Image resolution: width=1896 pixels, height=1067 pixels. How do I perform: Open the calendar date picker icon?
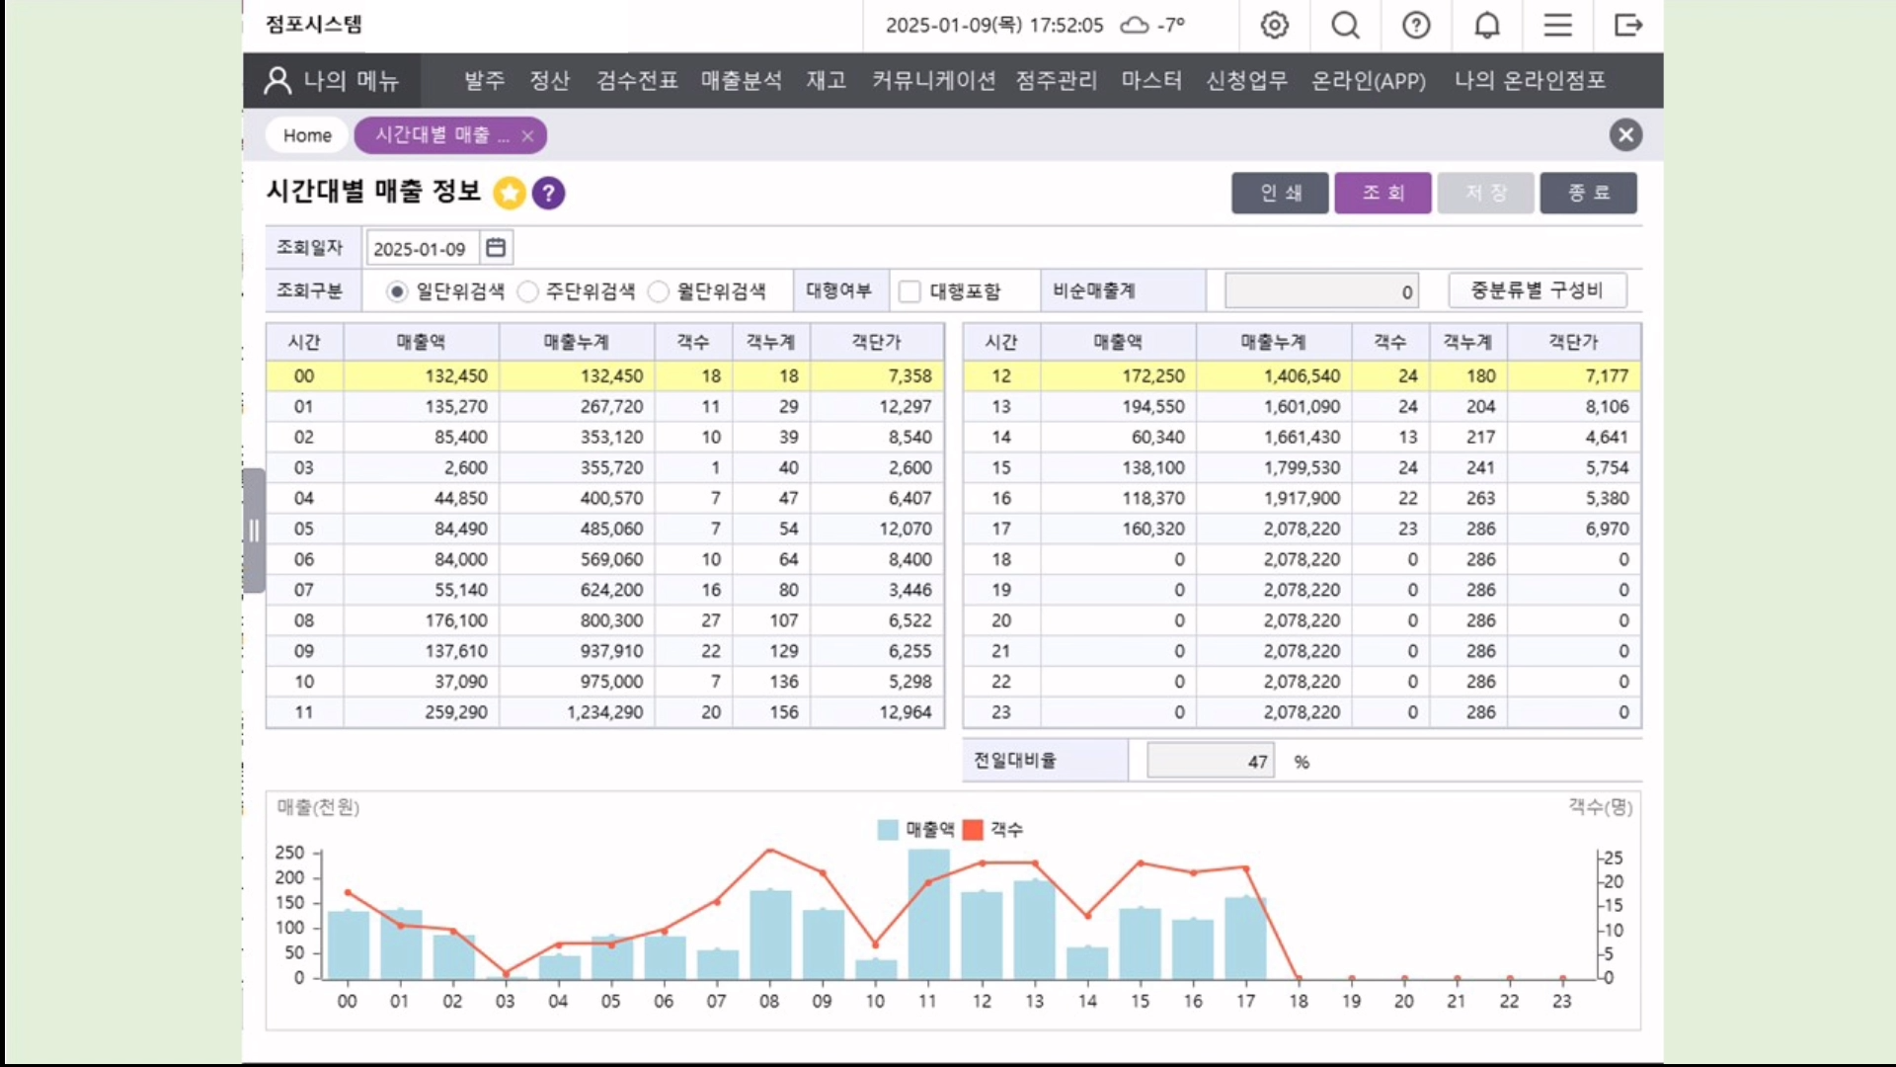point(496,248)
